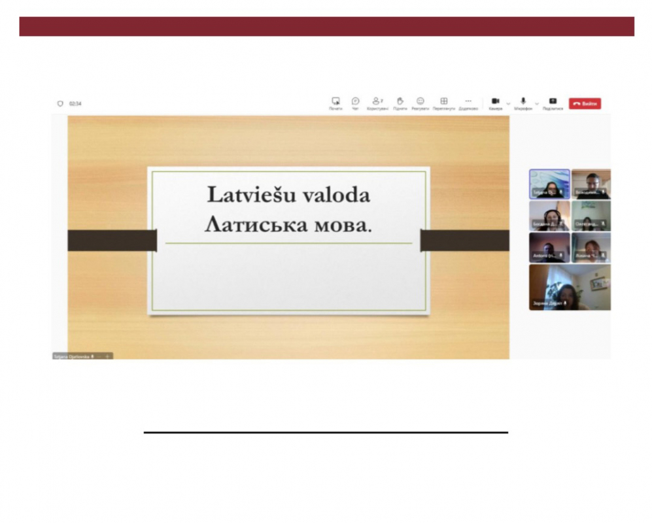The width and height of the screenshot is (652, 523).
Task: Select the large bottom participant video tile
Action: click(570, 287)
